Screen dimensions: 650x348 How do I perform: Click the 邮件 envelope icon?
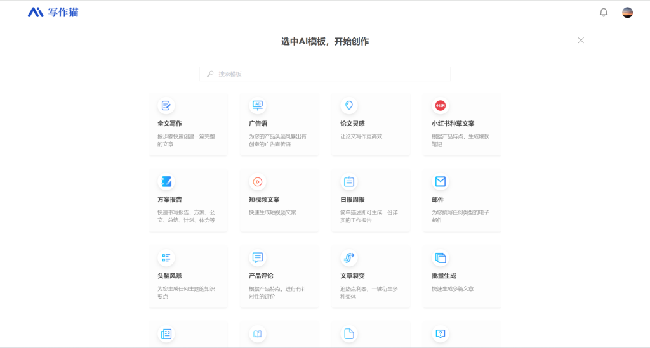441,182
